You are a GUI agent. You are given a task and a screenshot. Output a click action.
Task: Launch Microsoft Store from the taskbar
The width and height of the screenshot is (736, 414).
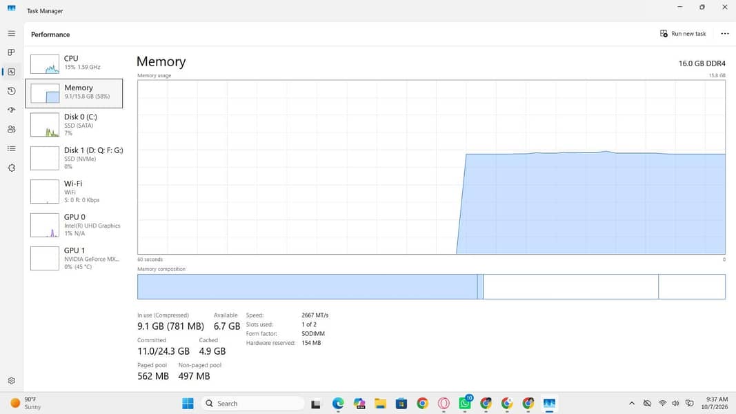coord(401,403)
